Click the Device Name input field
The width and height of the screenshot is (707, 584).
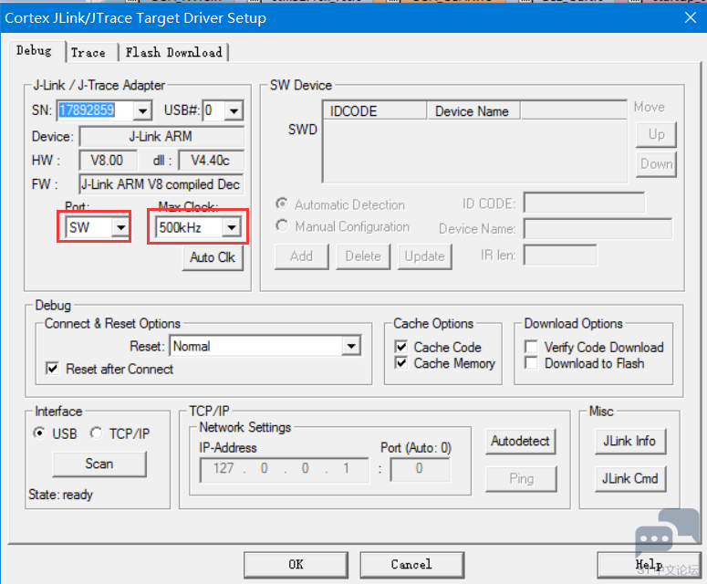pos(598,229)
